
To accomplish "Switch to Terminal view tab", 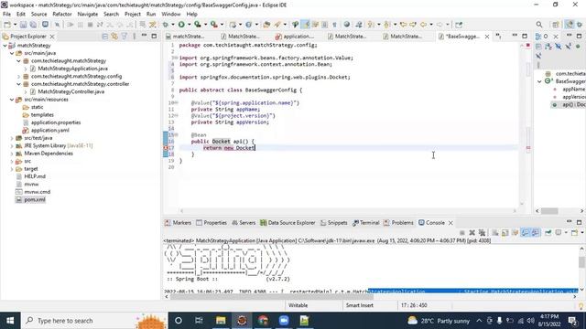I will (x=366, y=223).
